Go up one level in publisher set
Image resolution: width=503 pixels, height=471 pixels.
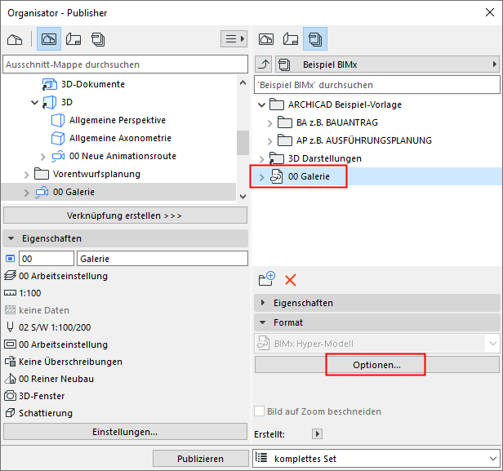pyautogui.click(x=264, y=64)
